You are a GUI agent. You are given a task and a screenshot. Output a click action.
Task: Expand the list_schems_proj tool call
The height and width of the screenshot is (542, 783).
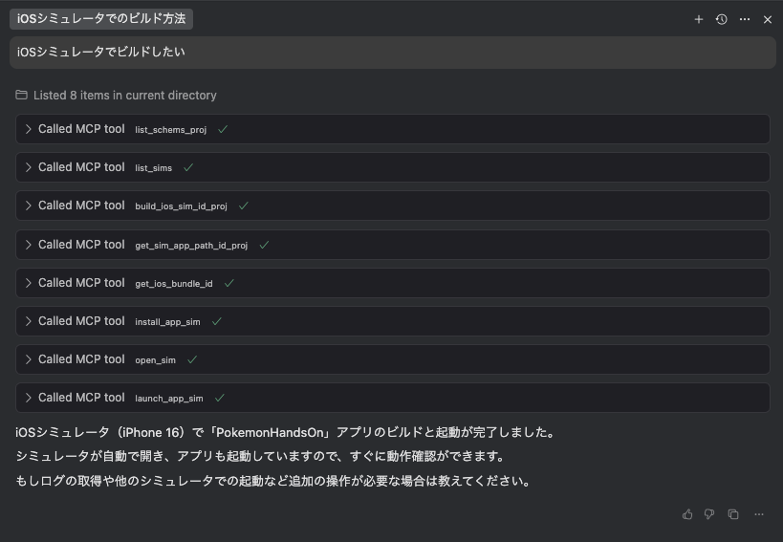click(29, 129)
